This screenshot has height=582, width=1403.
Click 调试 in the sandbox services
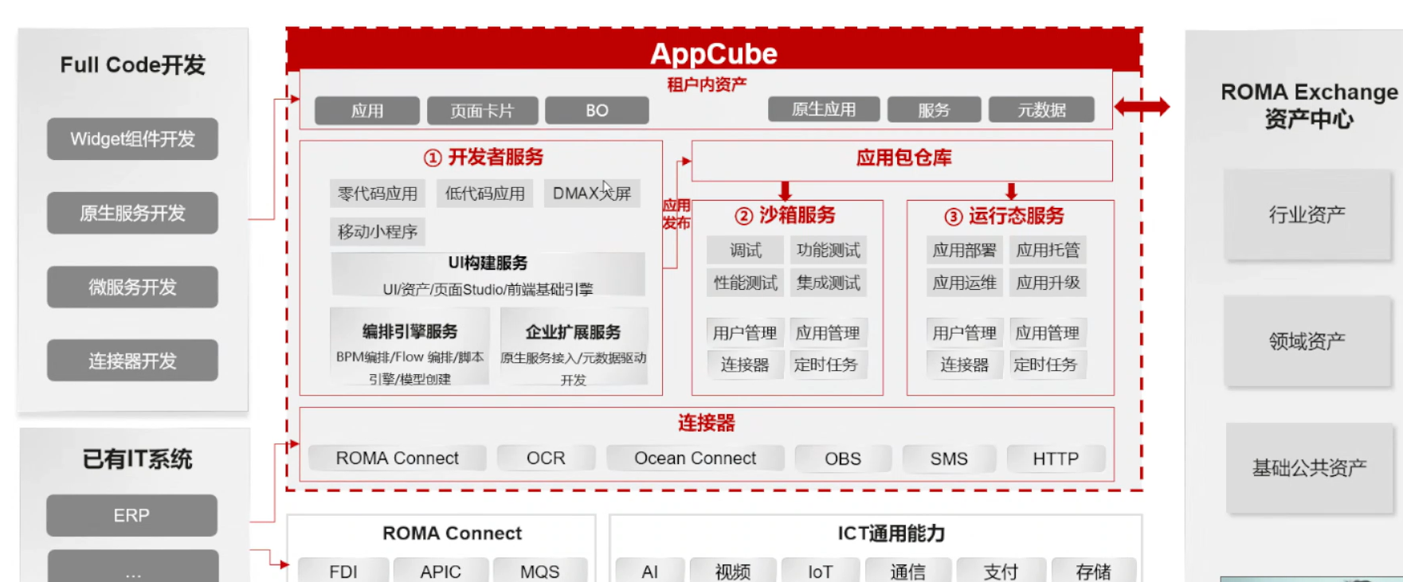tap(746, 250)
